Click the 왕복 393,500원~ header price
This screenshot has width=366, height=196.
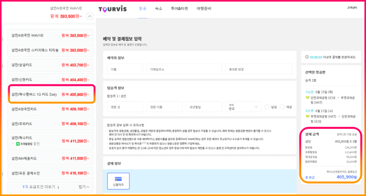tap(66, 17)
